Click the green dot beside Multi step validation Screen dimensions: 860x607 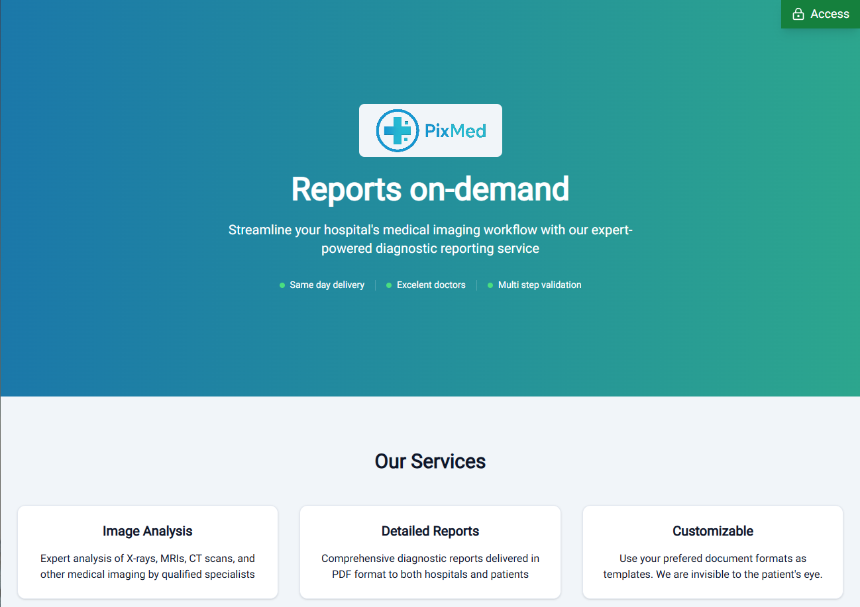click(x=490, y=285)
